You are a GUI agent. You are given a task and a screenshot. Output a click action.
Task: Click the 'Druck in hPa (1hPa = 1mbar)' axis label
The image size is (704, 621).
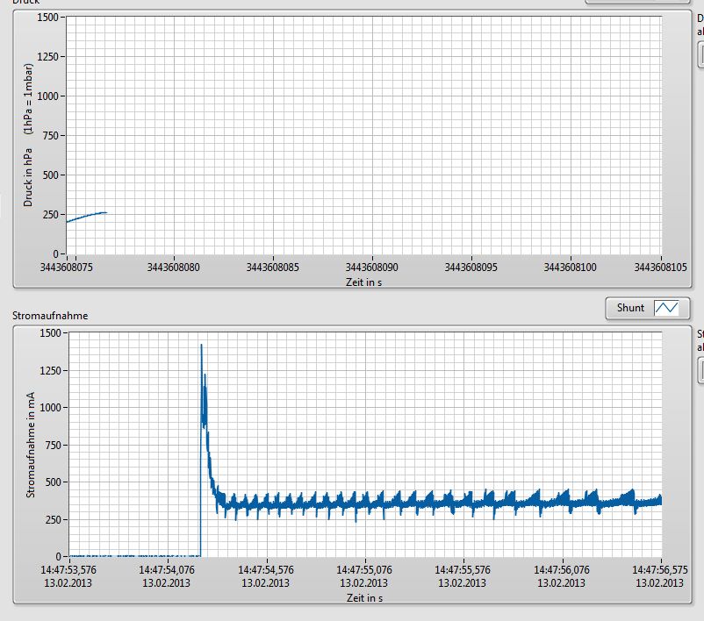pos(28,135)
